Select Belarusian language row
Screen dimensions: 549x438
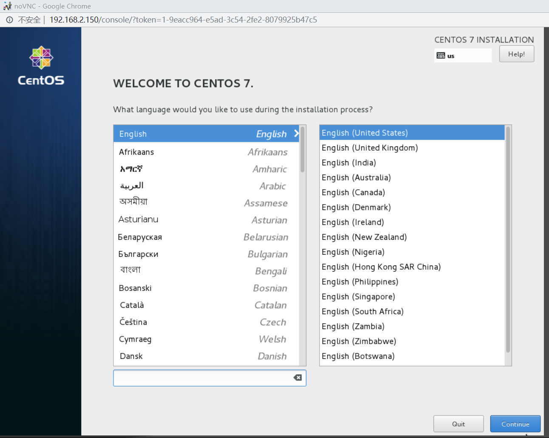[x=207, y=237]
